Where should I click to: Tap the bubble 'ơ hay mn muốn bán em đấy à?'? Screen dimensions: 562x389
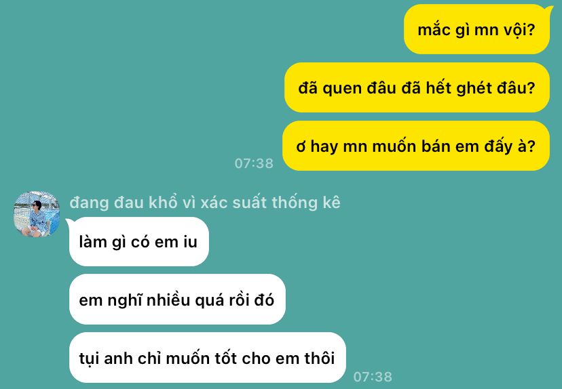click(x=416, y=146)
